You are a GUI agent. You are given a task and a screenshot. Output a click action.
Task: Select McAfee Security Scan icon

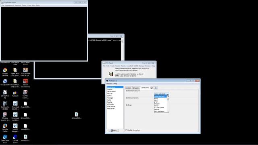(5, 117)
